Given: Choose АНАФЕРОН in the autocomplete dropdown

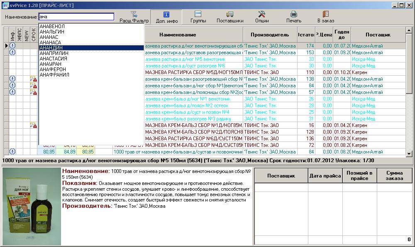Looking at the screenshot, I should pos(53,70).
